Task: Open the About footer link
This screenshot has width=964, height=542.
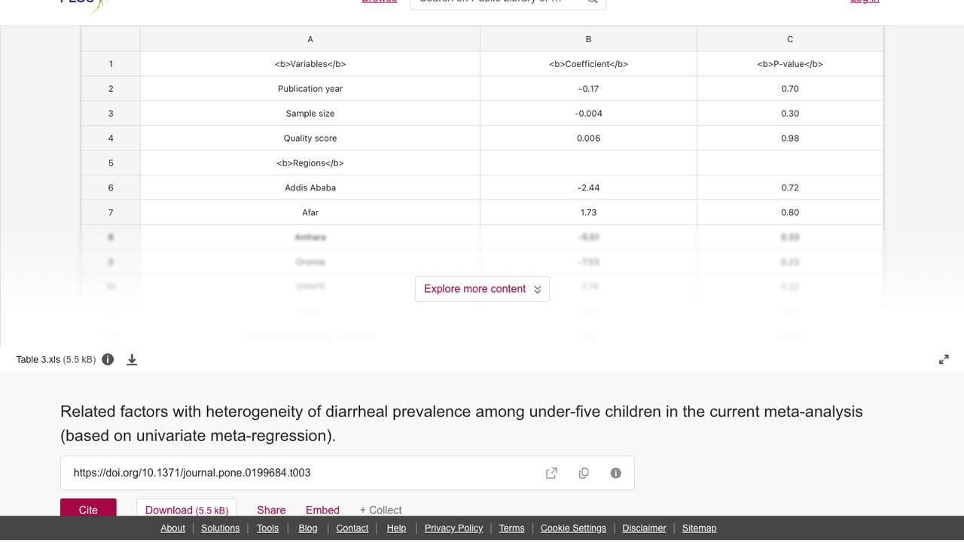Action: pyautogui.click(x=172, y=528)
